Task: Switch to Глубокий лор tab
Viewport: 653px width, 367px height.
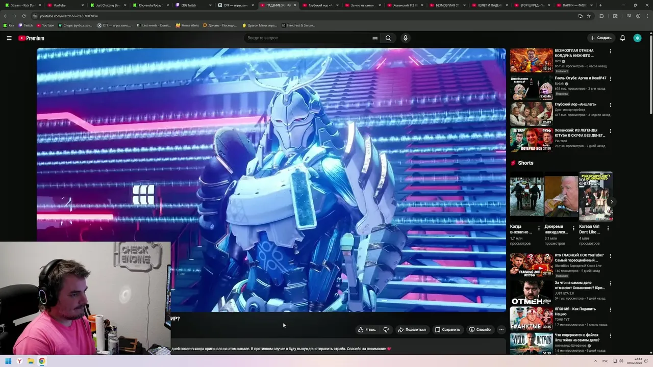Action: [x=320, y=5]
